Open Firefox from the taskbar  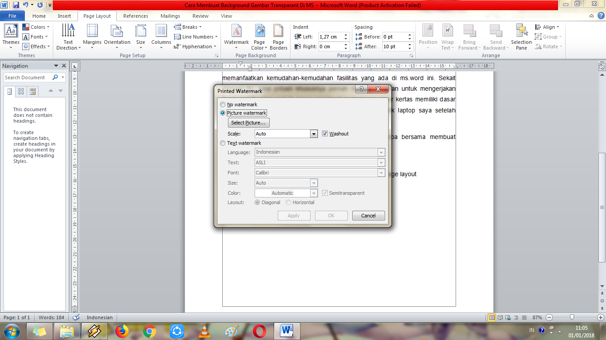122,331
